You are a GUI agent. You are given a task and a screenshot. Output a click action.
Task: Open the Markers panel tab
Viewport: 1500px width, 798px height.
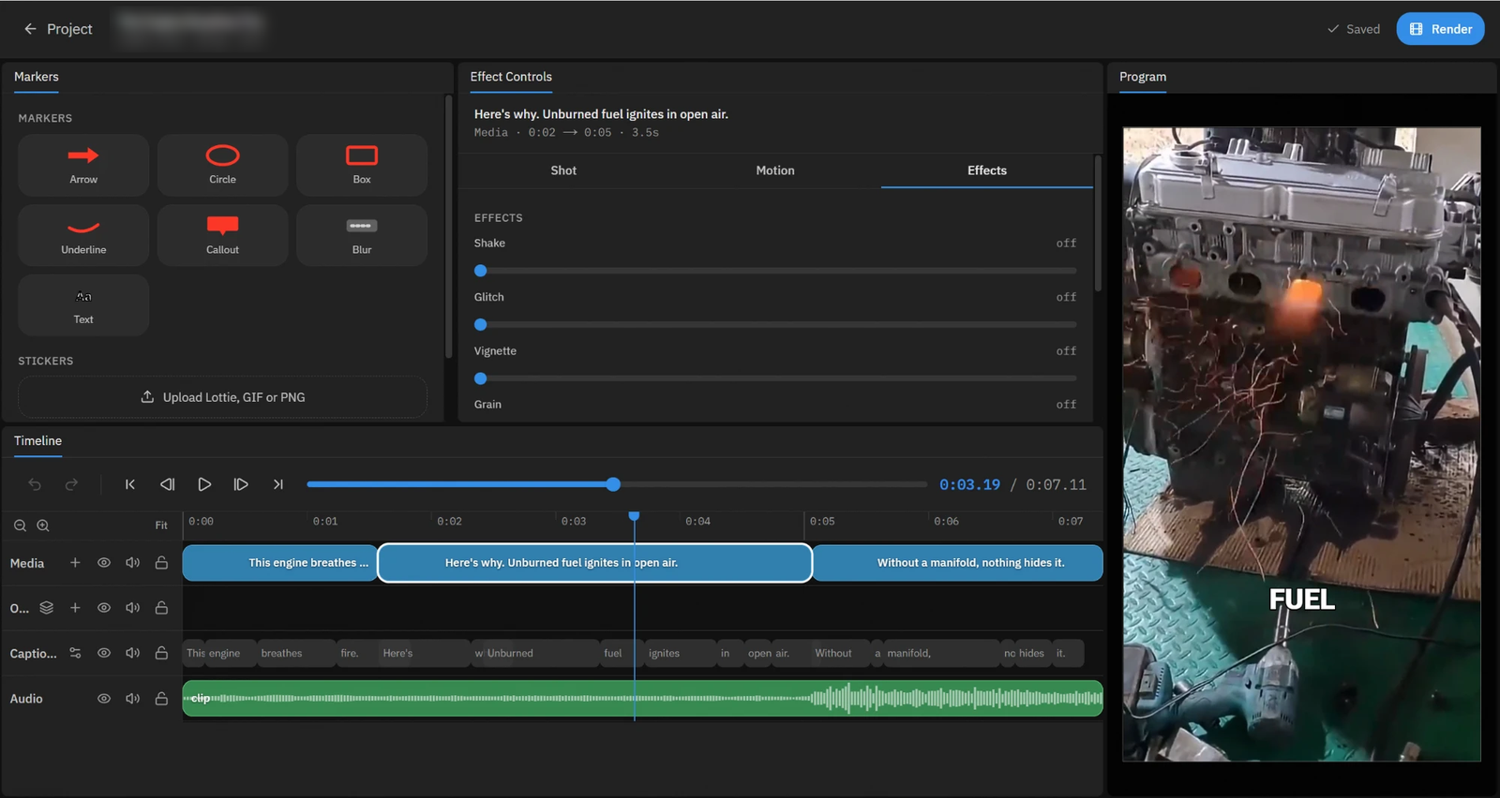tap(37, 77)
